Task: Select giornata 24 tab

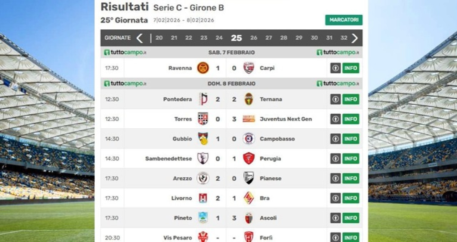Action: coord(219,38)
